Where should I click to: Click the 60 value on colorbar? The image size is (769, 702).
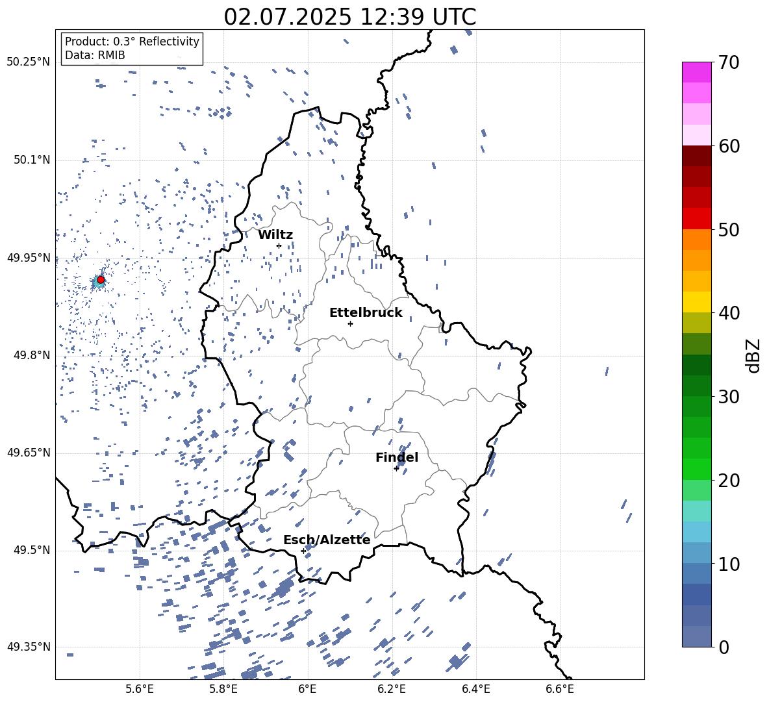coord(728,146)
